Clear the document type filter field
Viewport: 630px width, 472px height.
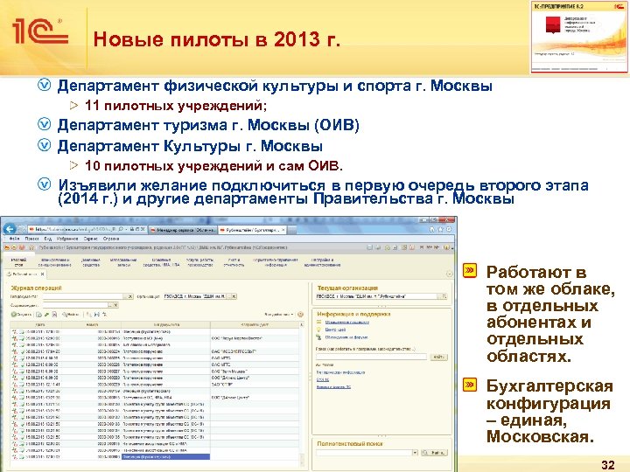[x=129, y=296]
